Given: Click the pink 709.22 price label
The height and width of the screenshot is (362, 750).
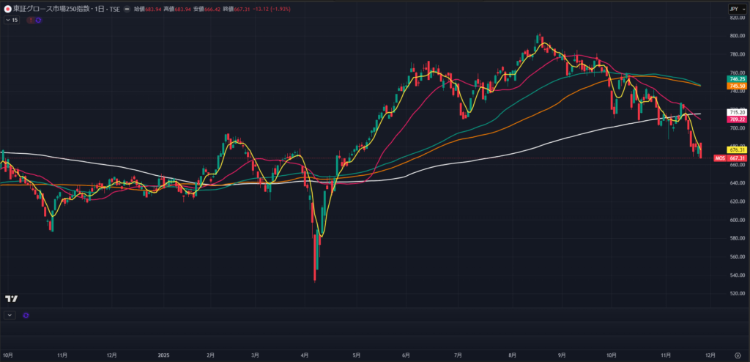Looking at the screenshot, I should tap(736, 119).
